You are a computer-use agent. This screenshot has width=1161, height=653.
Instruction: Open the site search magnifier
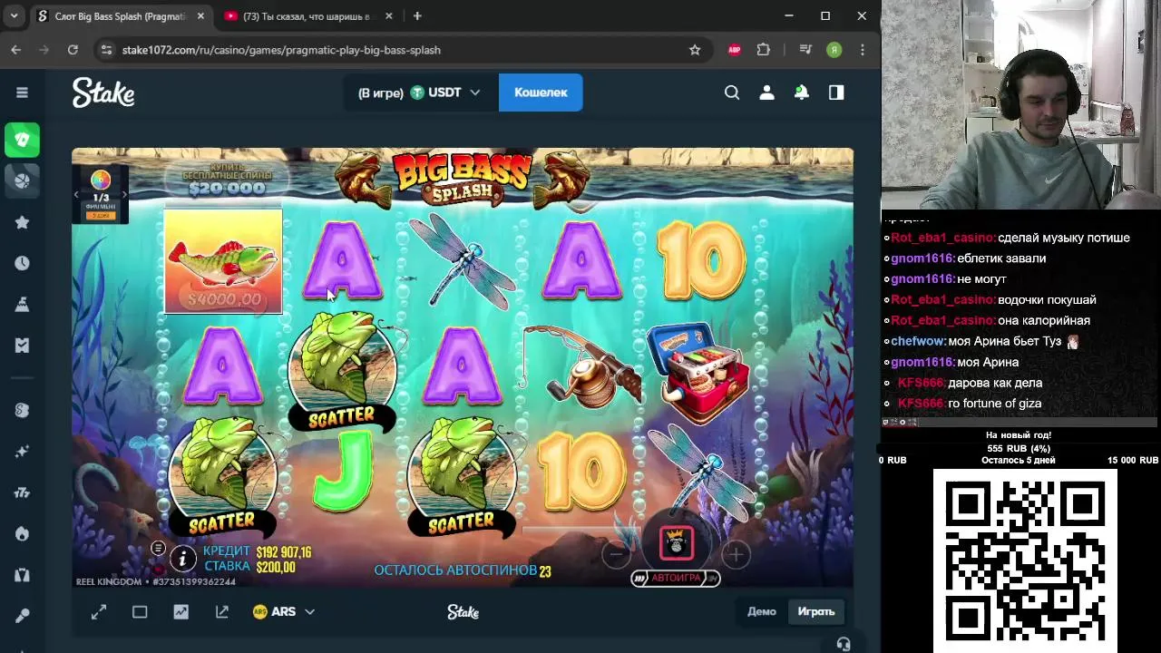click(732, 92)
